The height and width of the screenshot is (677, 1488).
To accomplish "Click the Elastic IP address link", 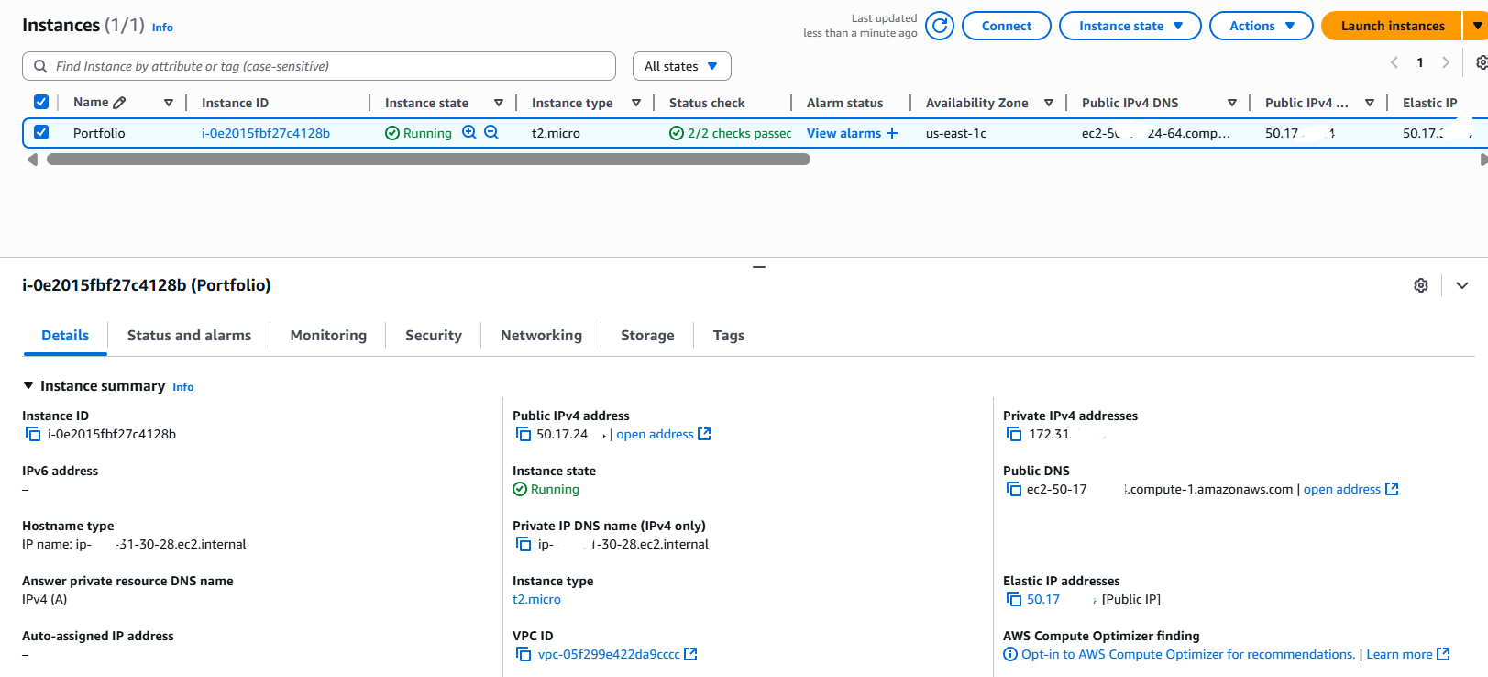I will tap(1043, 599).
